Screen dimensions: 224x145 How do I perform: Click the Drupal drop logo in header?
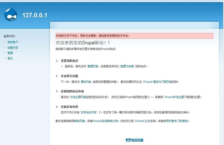(11, 14)
